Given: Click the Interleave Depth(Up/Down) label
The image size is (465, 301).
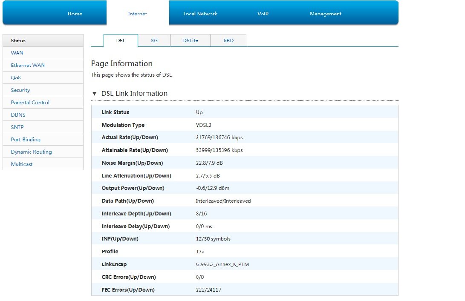Looking at the screenshot, I should click(136, 214).
